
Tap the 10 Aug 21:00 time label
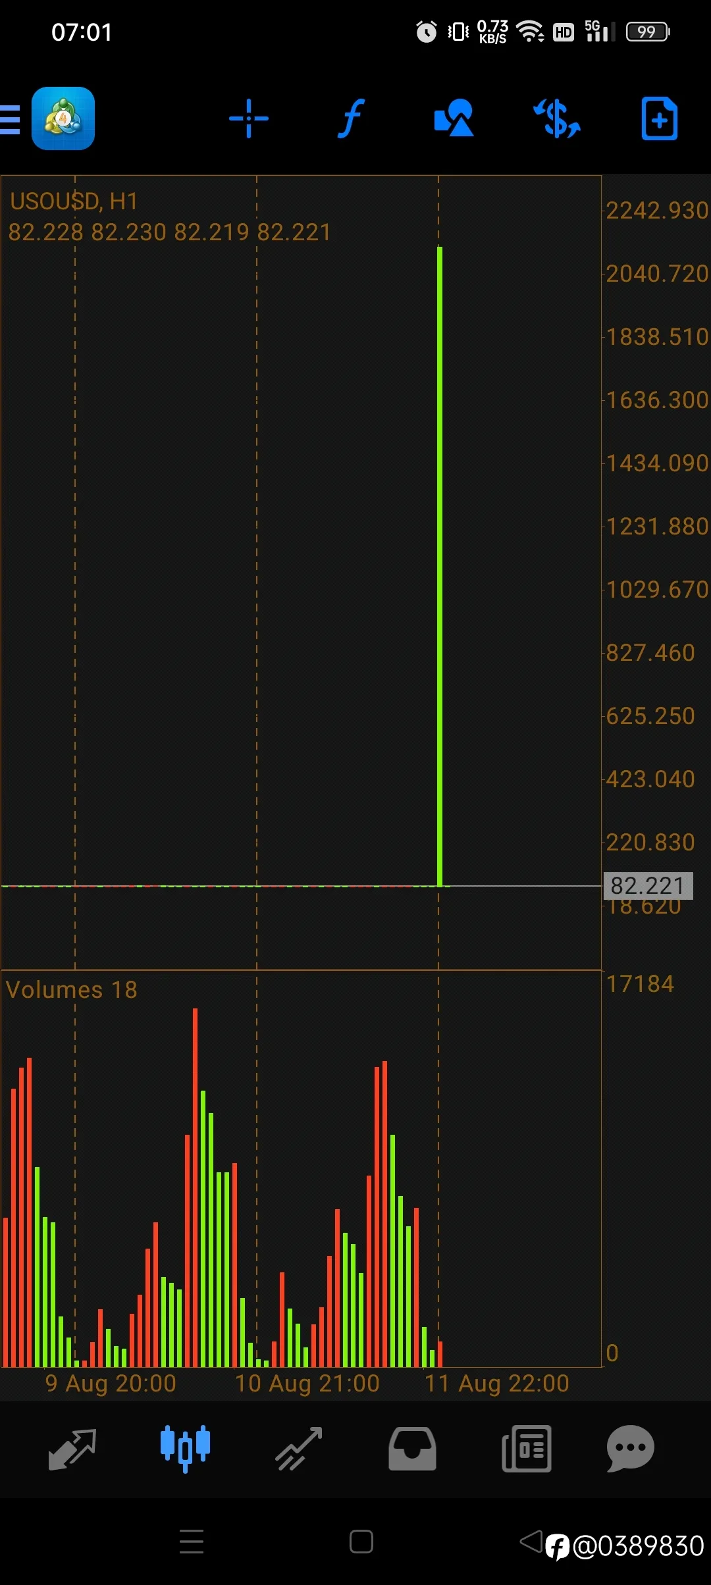coord(307,1383)
